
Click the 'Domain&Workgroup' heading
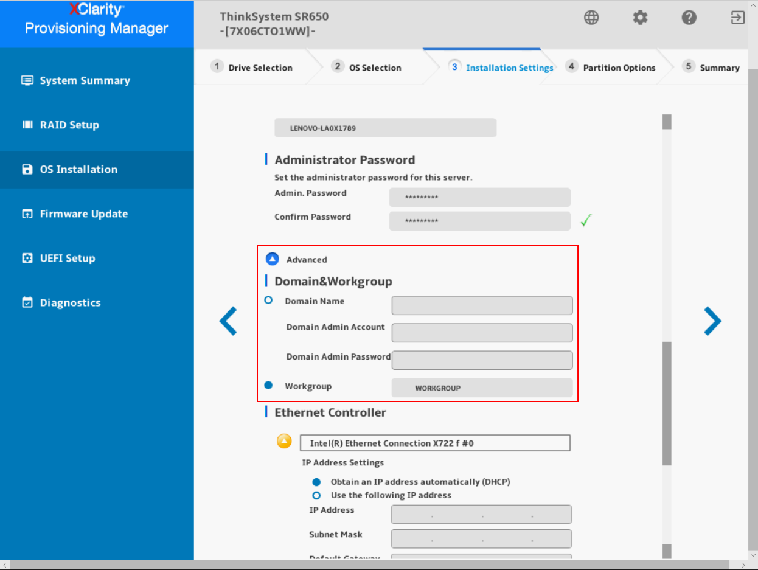click(x=333, y=282)
